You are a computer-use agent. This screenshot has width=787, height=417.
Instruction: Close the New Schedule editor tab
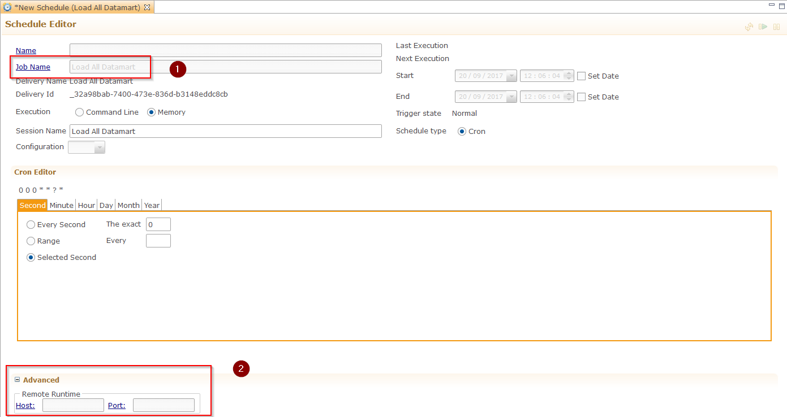coord(147,7)
